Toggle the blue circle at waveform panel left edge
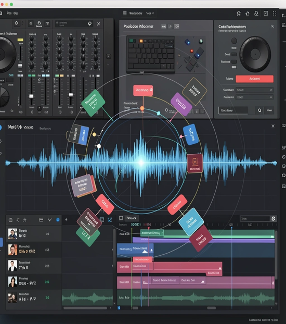 click(x=1, y=128)
